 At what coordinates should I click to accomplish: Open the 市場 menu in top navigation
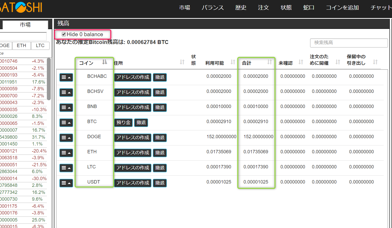point(185,8)
